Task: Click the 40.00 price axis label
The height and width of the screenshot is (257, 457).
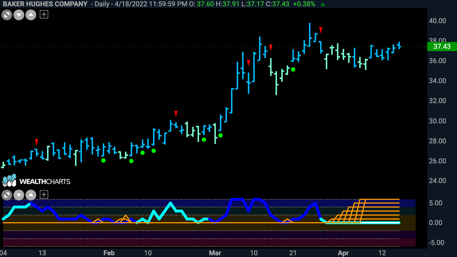Action: [x=438, y=21]
